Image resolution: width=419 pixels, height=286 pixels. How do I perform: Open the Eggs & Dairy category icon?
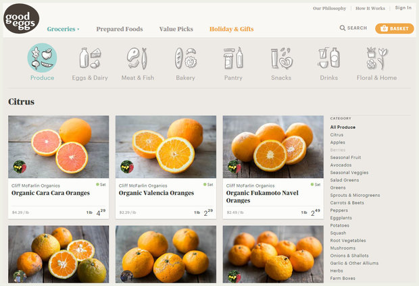[90, 59]
